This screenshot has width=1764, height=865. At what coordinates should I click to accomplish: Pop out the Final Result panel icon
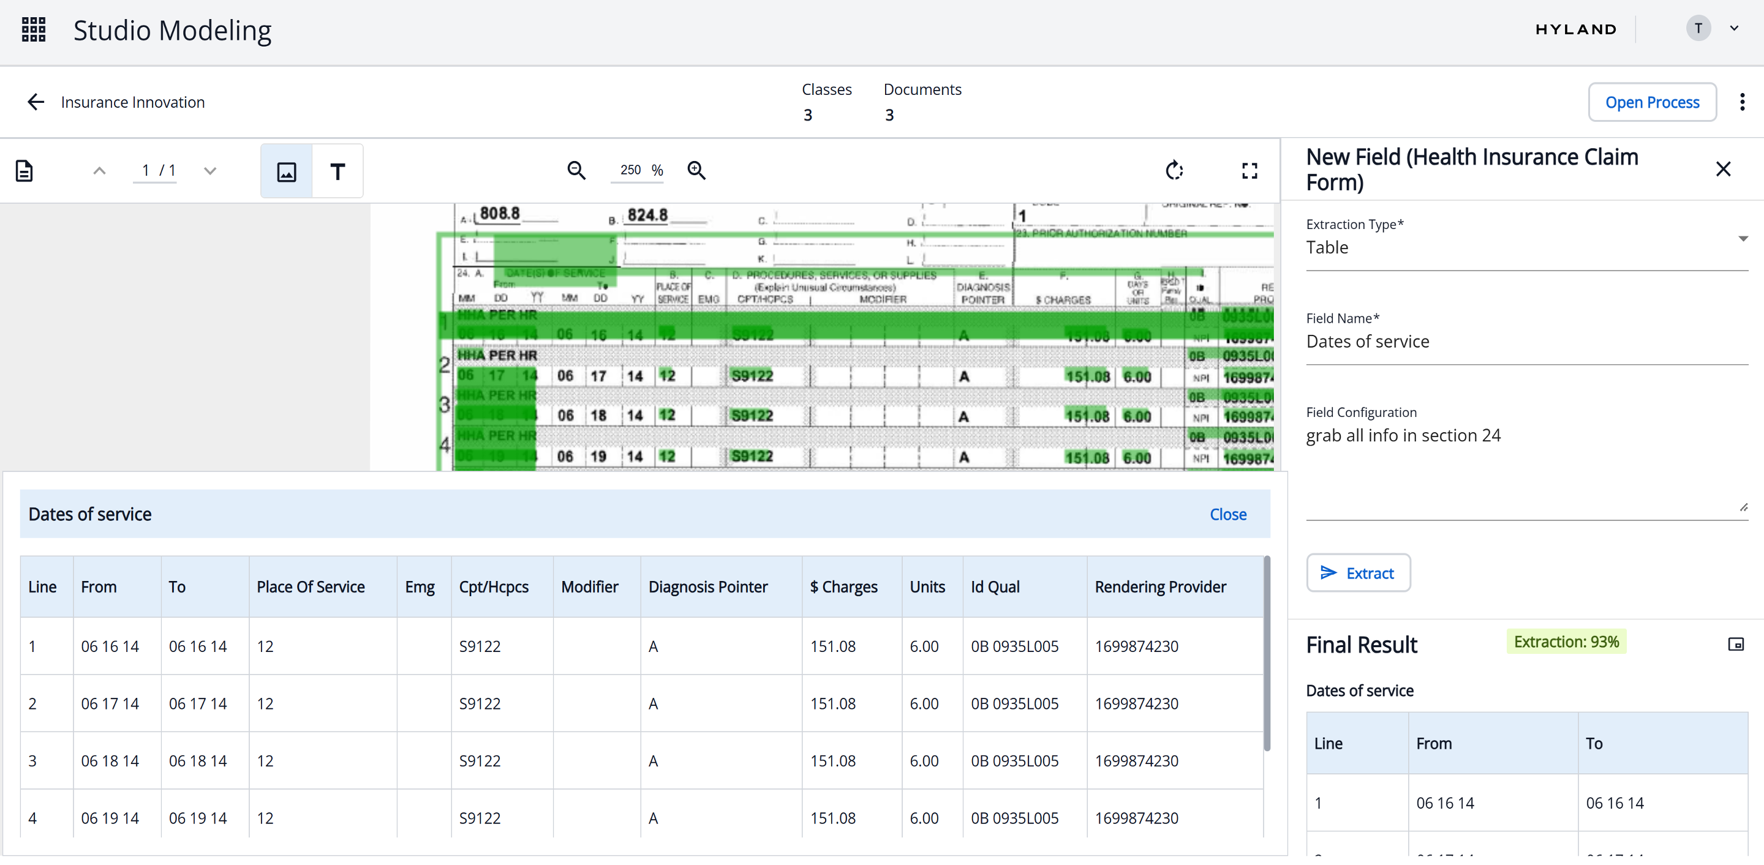[1736, 644]
